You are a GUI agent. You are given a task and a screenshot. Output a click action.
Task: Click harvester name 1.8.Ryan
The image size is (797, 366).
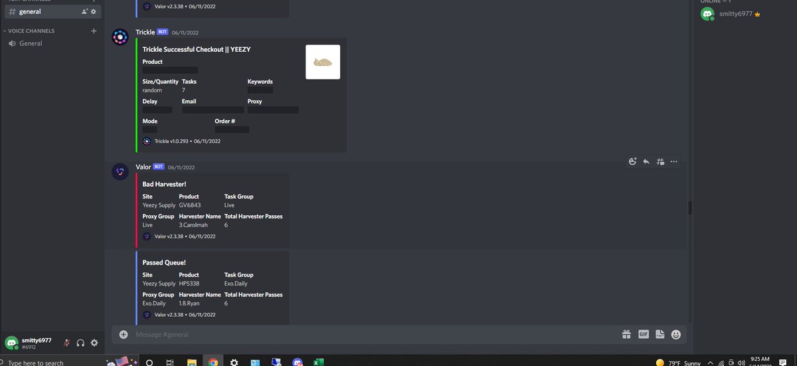(x=189, y=304)
